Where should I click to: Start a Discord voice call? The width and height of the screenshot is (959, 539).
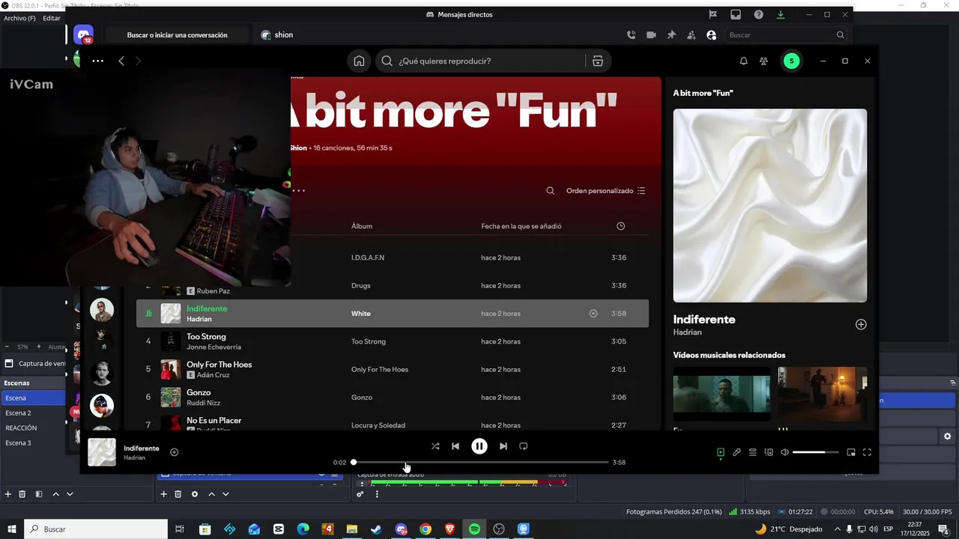pyautogui.click(x=631, y=35)
